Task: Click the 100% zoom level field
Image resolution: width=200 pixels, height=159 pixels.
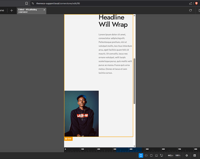Action: click(178, 156)
